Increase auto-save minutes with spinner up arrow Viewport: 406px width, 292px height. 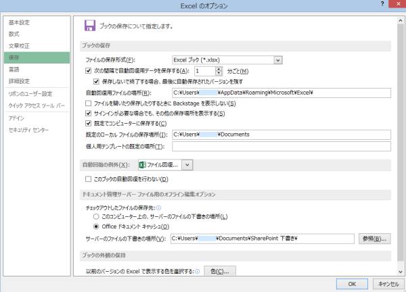point(219,68)
